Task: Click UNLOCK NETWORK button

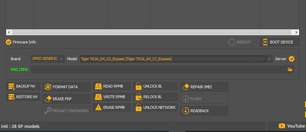Action: tap(155, 107)
